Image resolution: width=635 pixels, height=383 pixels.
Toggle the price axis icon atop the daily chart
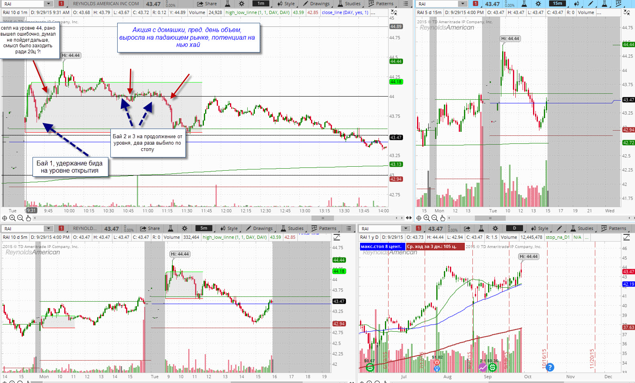click(x=626, y=238)
